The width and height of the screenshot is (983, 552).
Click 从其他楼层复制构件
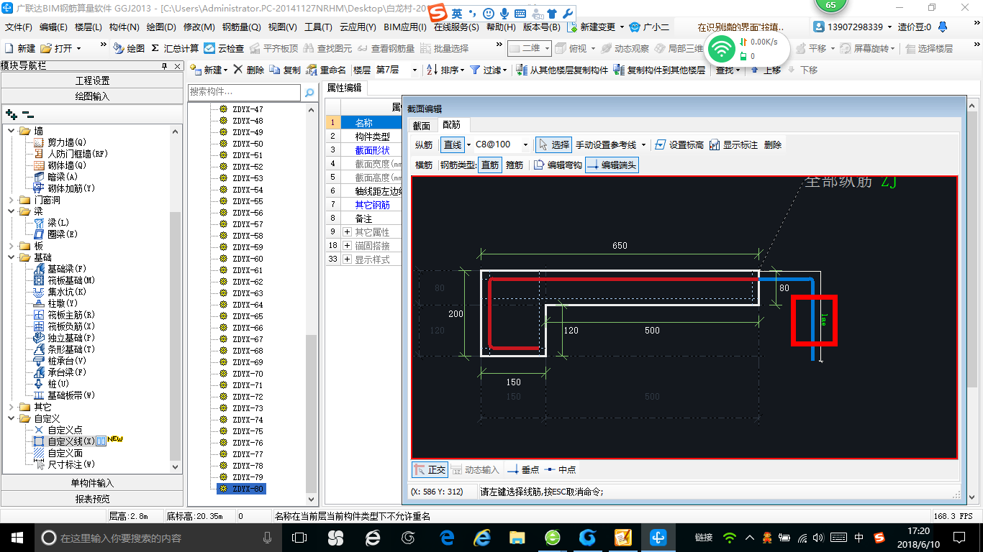pyautogui.click(x=563, y=70)
